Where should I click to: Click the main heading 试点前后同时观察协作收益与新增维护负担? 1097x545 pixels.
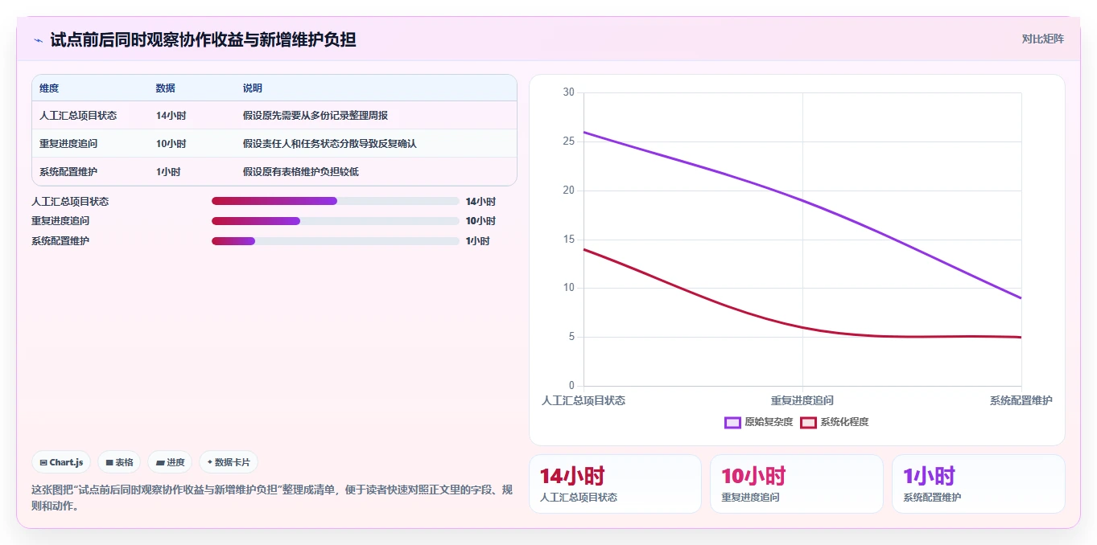(x=203, y=39)
